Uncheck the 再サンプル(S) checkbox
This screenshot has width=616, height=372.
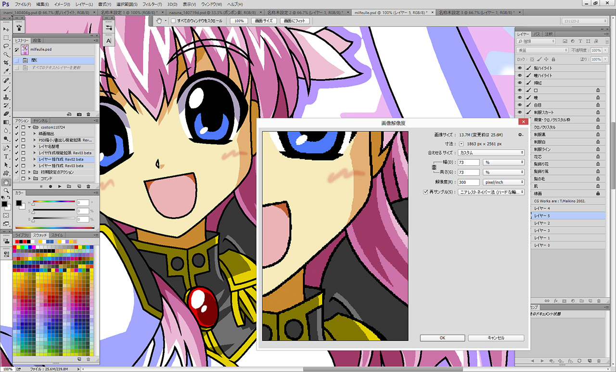[x=425, y=192]
